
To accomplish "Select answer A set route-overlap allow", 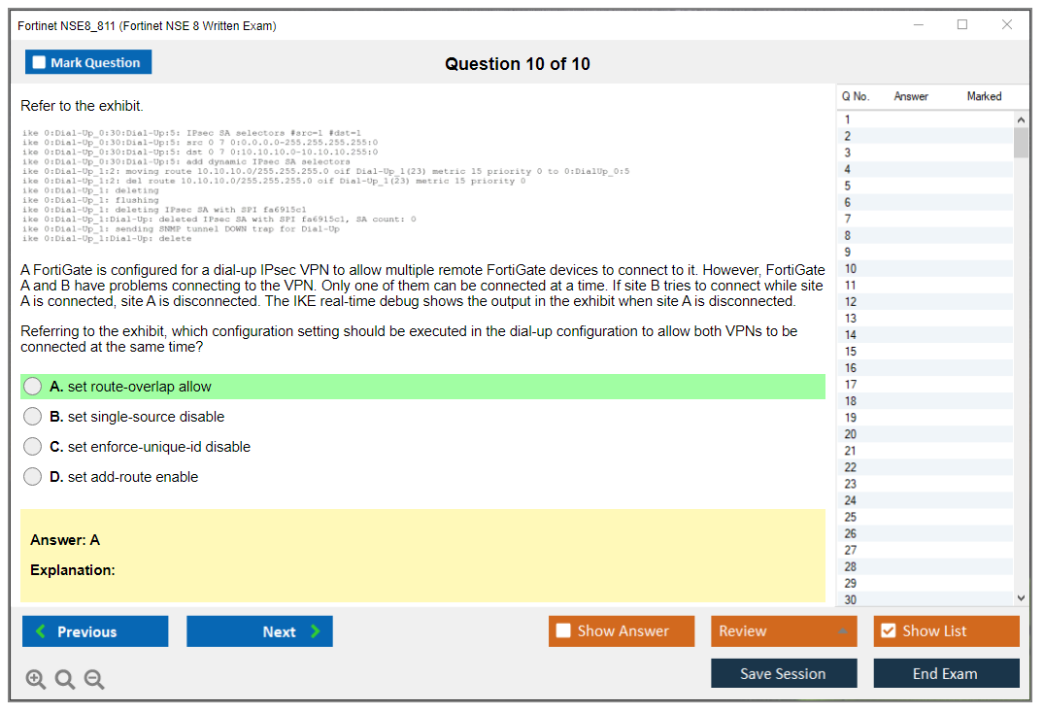I will (x=33, y=387).
